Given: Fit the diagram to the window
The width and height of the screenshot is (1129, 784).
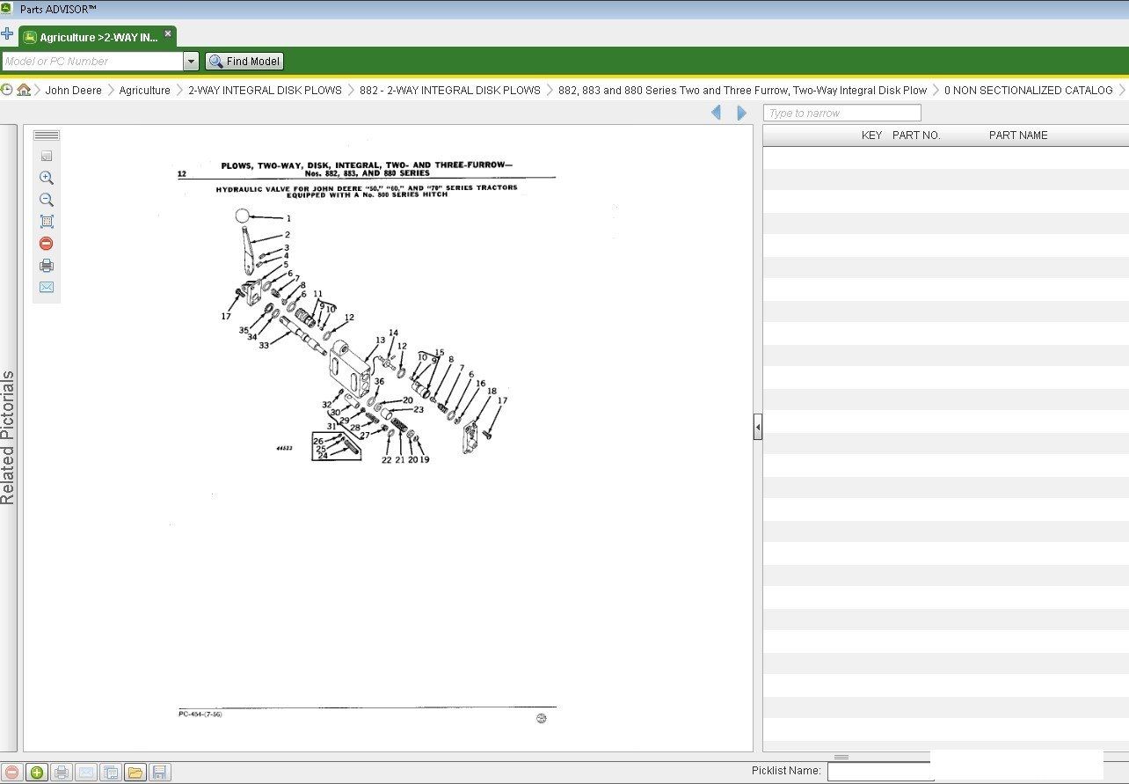Looking at the screenshot, I should (x=47, y=222).
